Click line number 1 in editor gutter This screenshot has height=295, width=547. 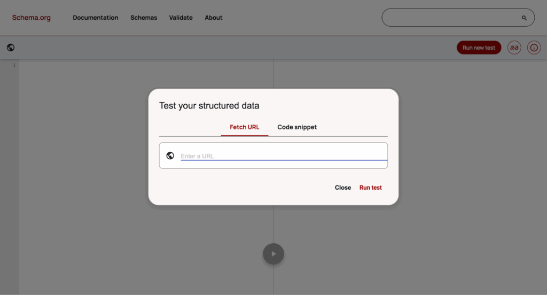tap(14, 65)
